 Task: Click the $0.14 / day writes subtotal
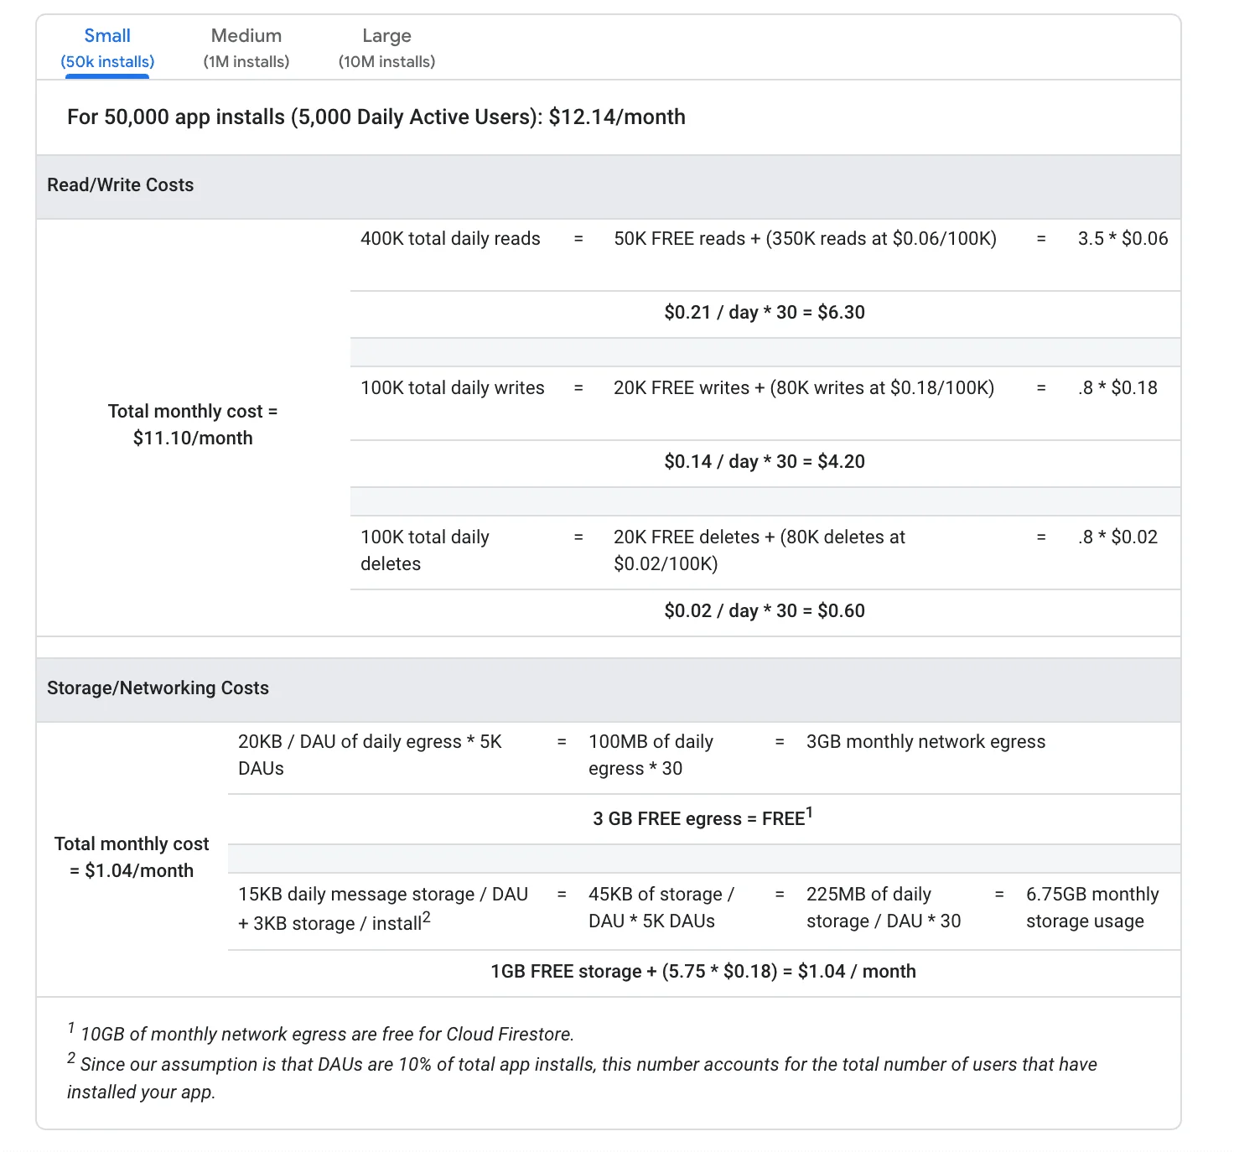click(764, 462)
